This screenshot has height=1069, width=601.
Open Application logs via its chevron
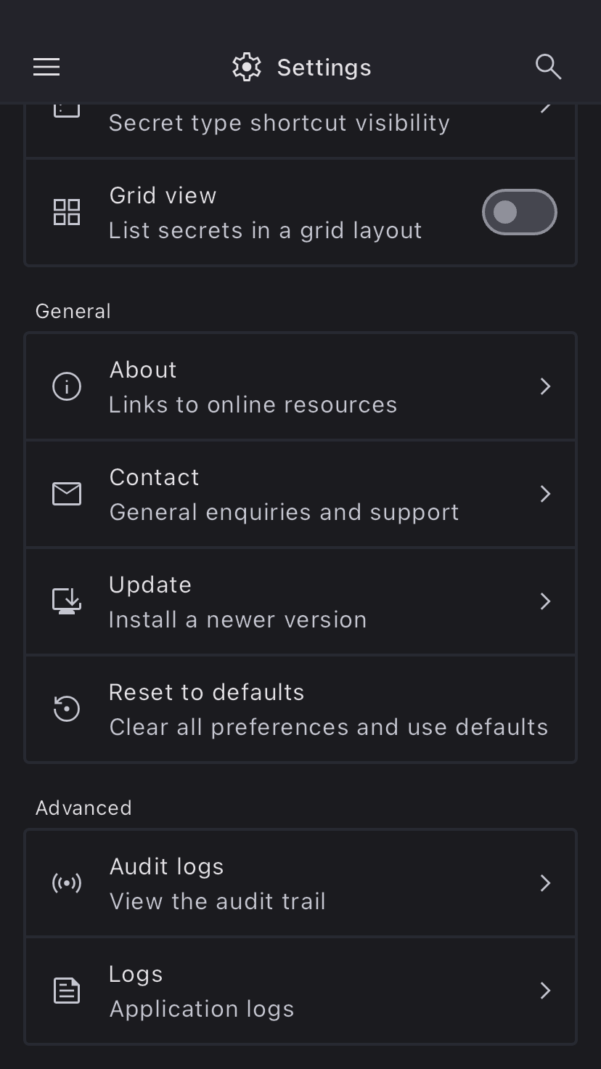click(x=546, y=991)
